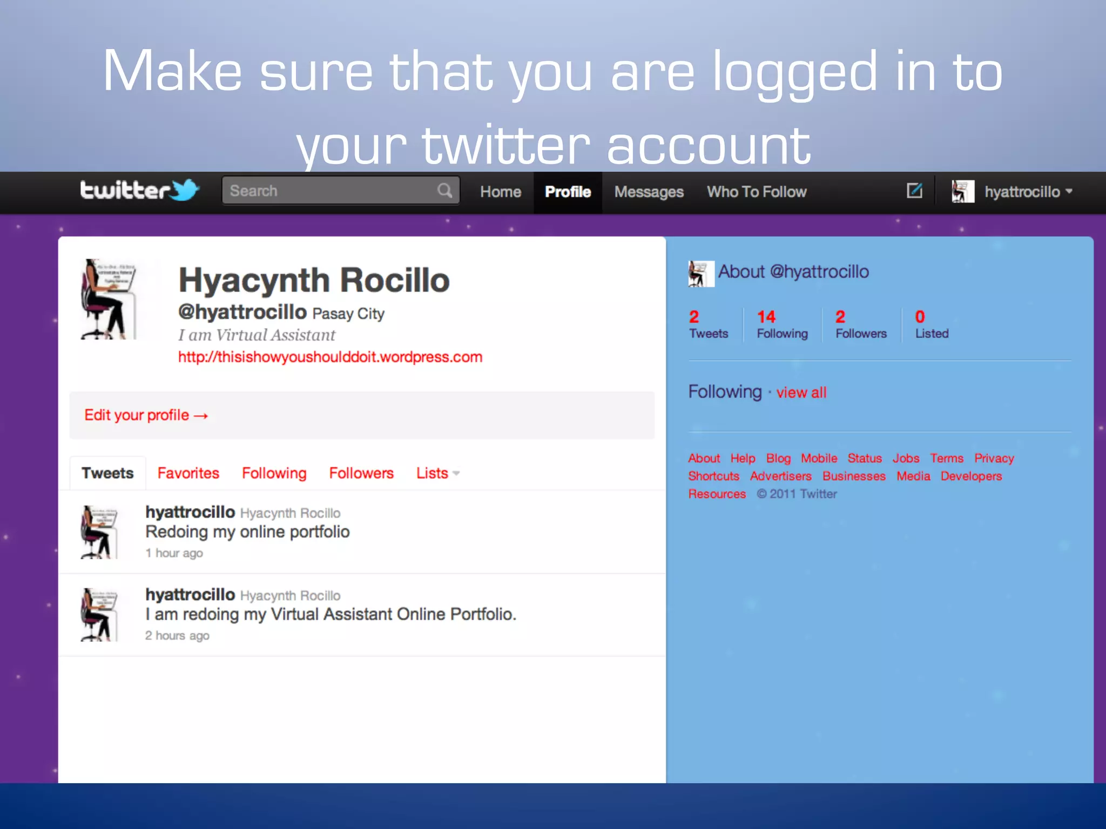The width and height of the screenshot is (1106, 829).
Task: Go to the Home nav item
Action: pyautogui.click(x=501, y=192)
